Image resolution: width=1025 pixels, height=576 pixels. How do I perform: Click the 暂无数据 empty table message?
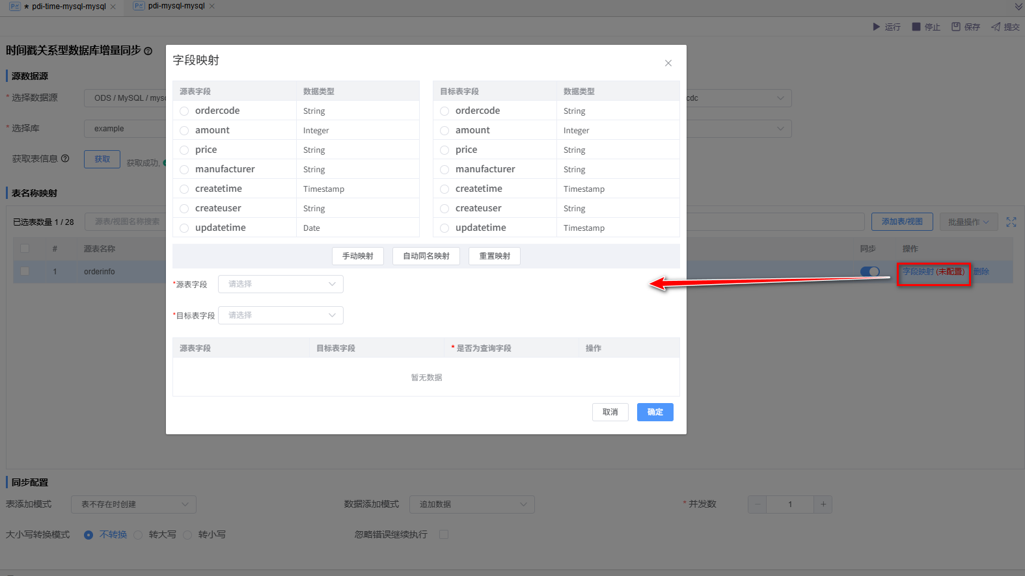[426, 378]
